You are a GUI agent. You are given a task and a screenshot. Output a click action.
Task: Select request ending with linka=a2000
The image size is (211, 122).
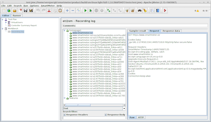click(x=98, y=62)
